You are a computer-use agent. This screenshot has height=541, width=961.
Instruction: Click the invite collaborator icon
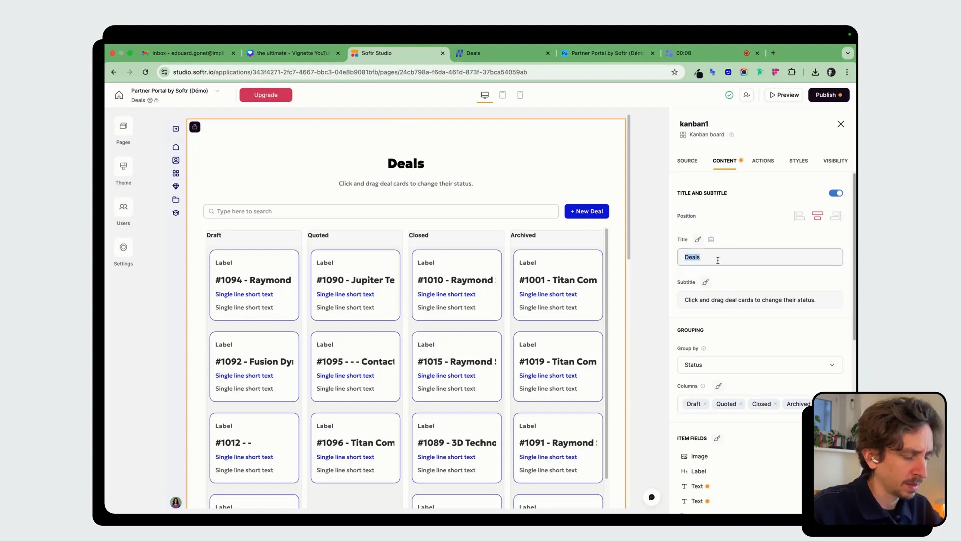click(747, 95)
